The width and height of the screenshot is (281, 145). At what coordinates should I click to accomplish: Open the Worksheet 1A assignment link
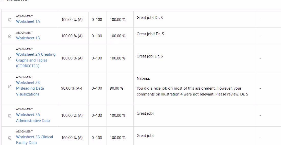tap(28, 21)
